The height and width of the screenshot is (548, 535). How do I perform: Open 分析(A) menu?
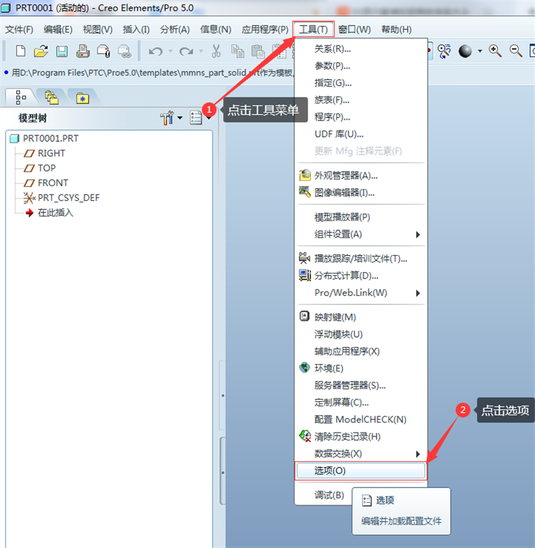[x=175, y=30]
